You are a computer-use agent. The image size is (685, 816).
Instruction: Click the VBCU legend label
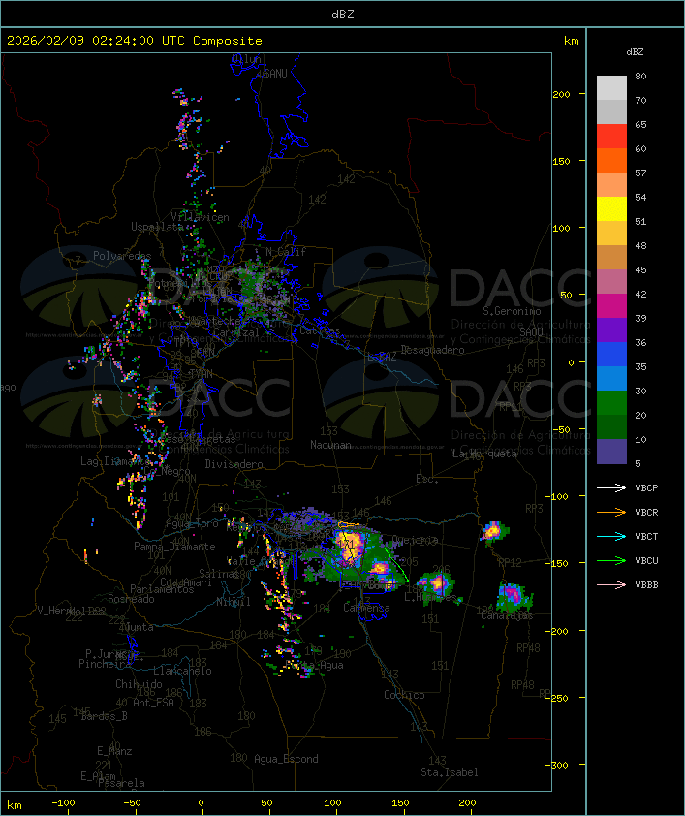646,560
